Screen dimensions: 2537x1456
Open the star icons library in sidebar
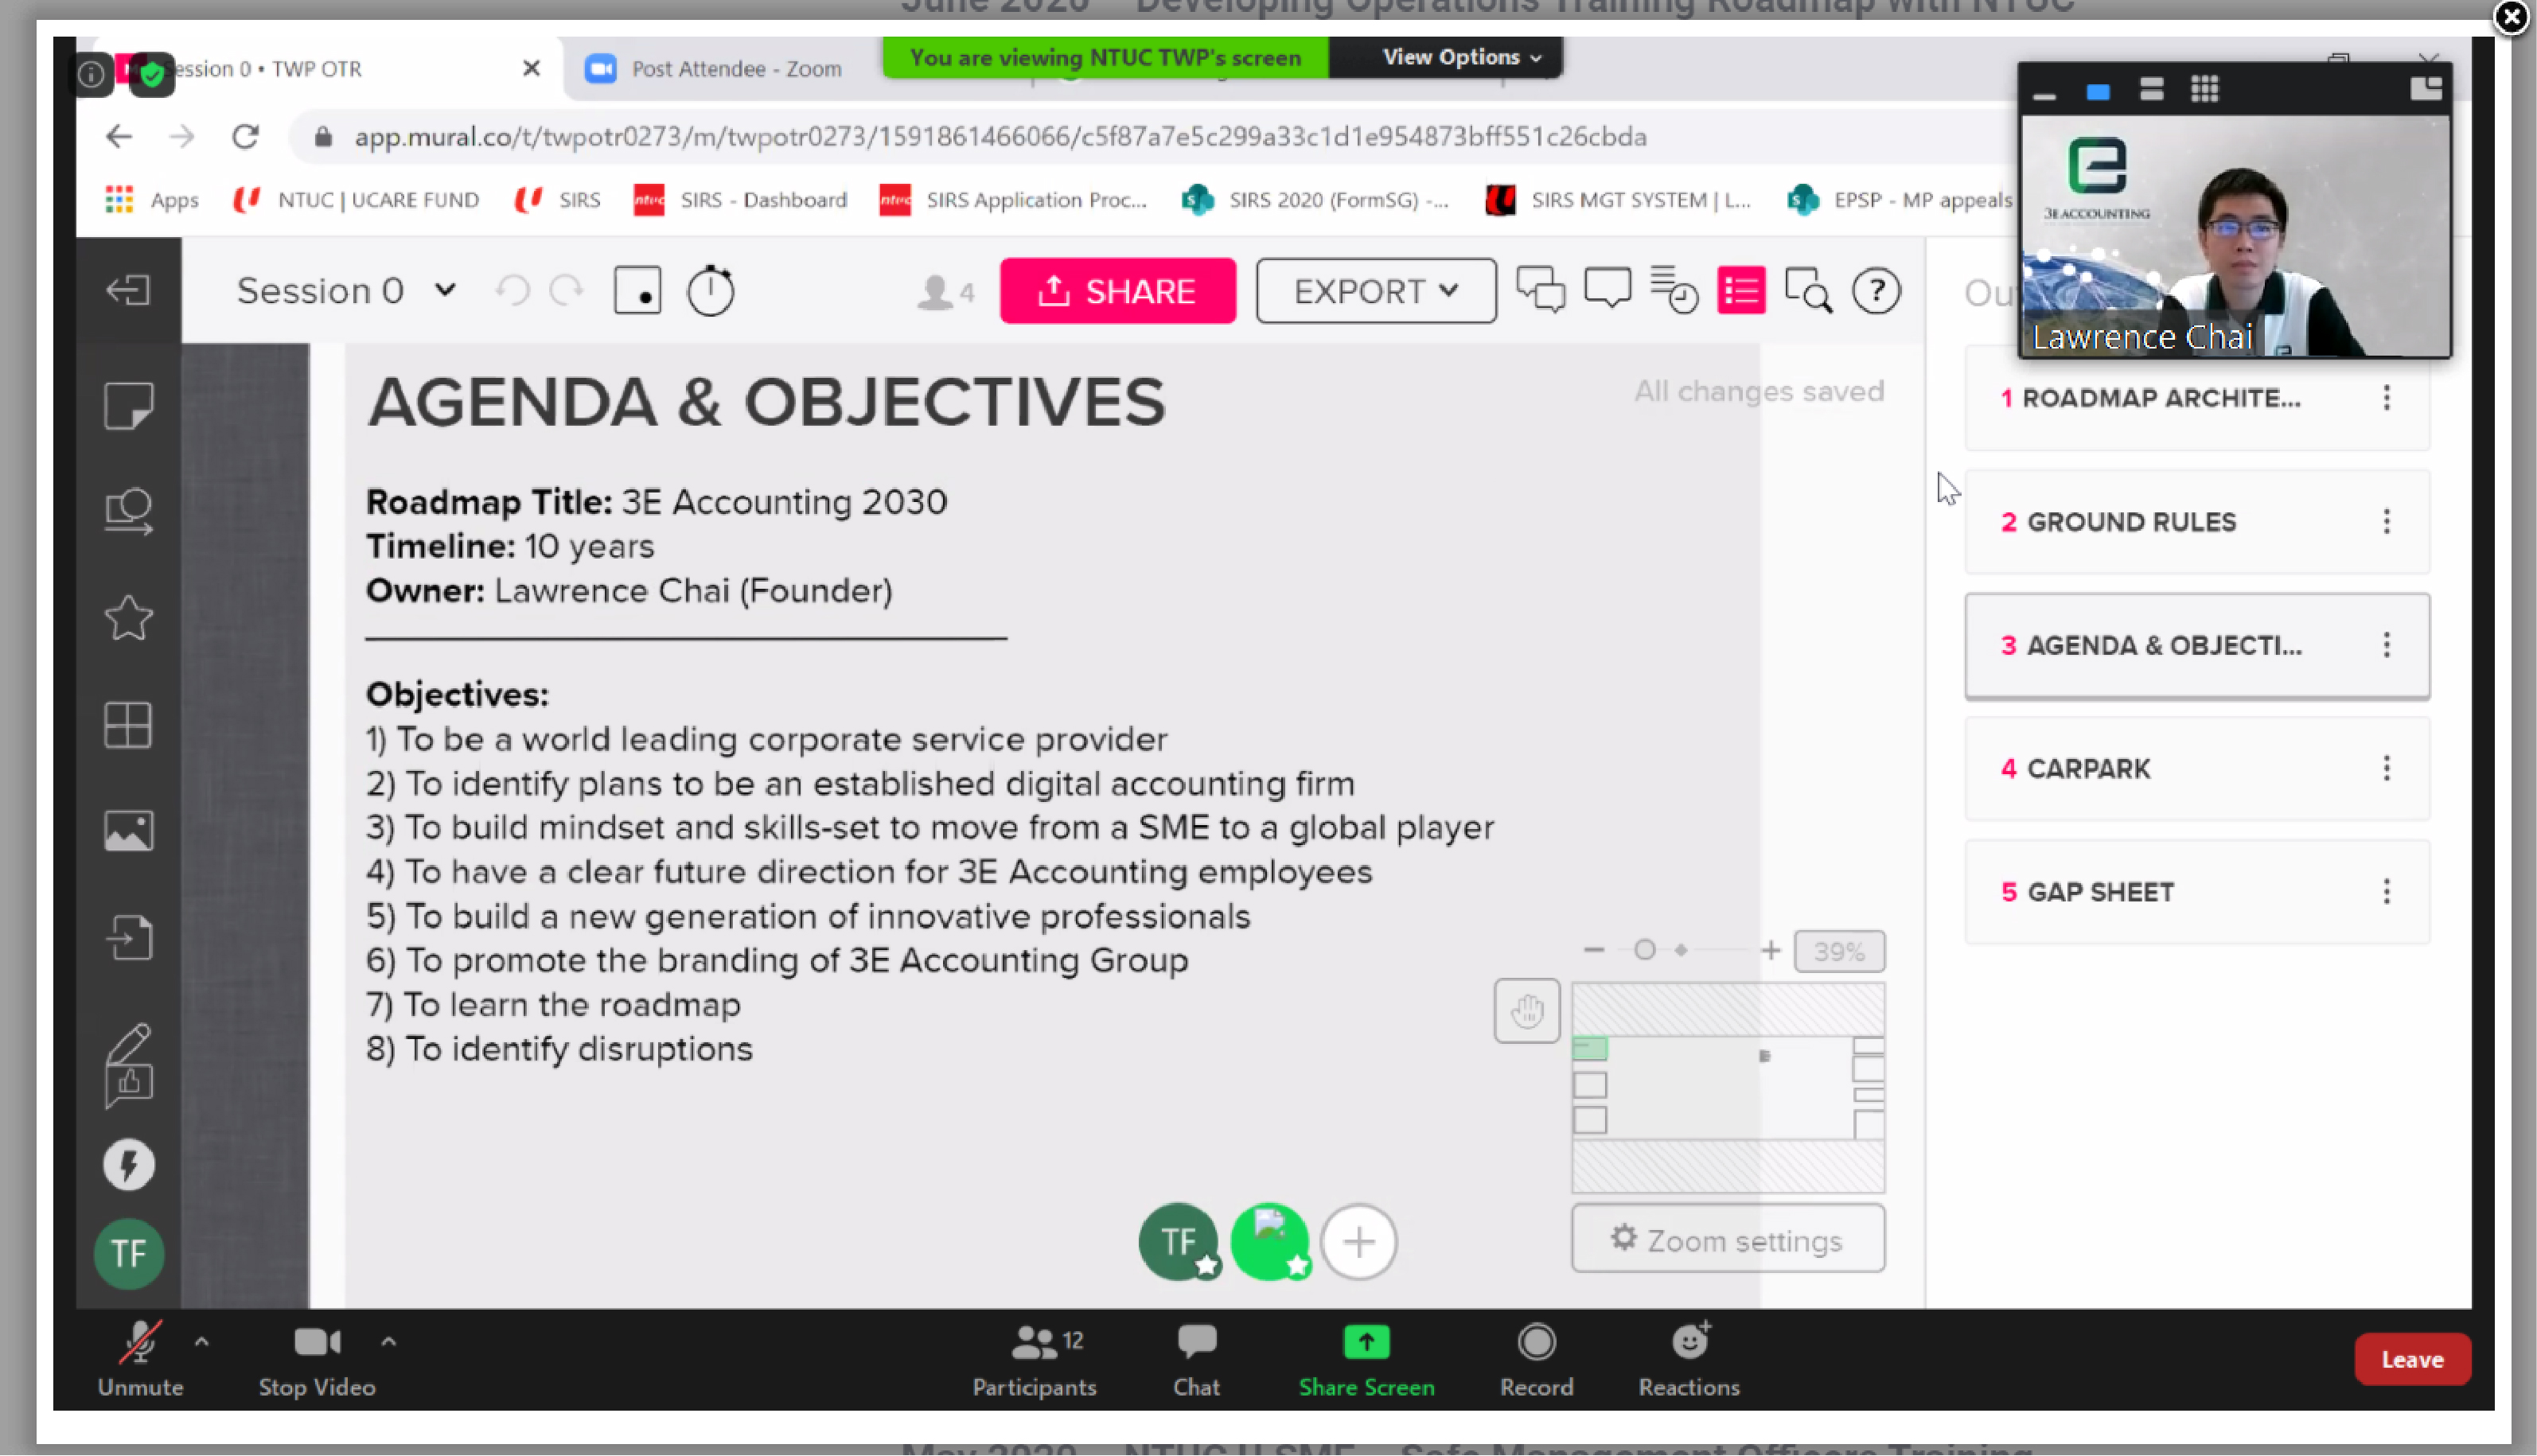click(128, 618)
